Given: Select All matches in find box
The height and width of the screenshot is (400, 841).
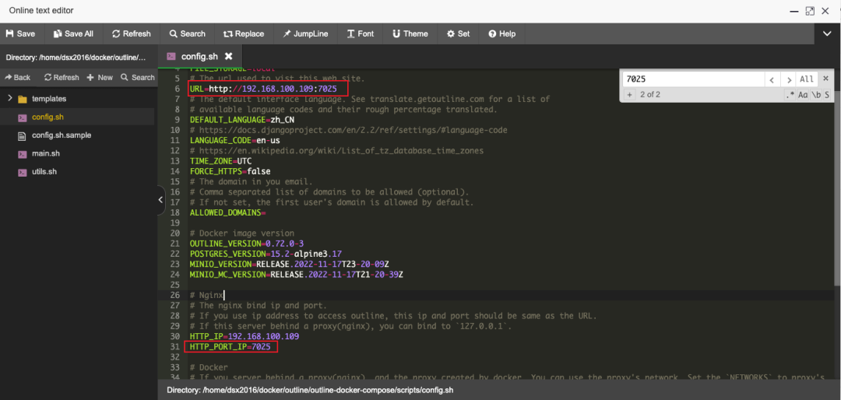Looking at the screenshot, I should click(807, 79).
